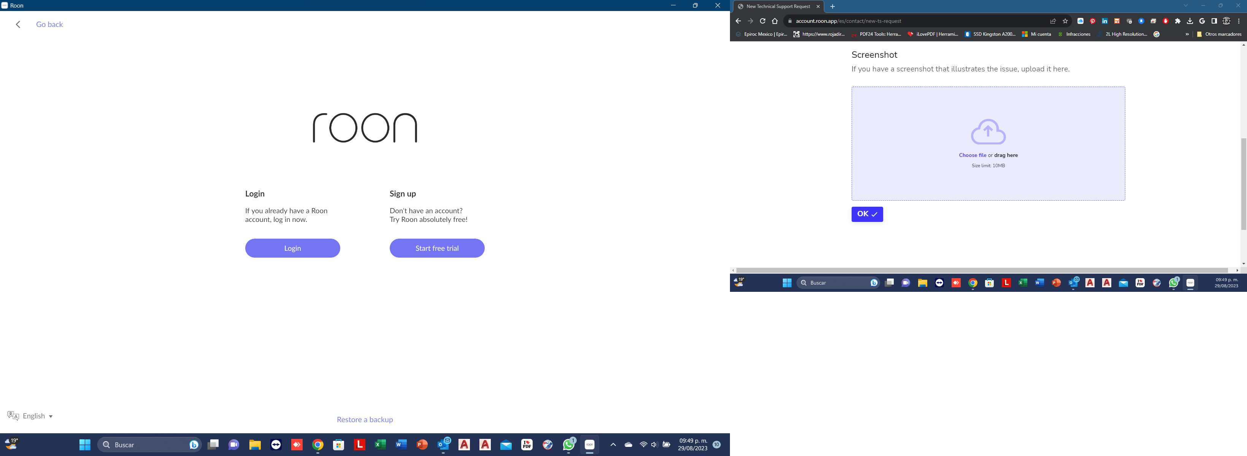Open the Chrome profile avatar
Viewport: 1247px width, 456px height.
click(1227, 21)
